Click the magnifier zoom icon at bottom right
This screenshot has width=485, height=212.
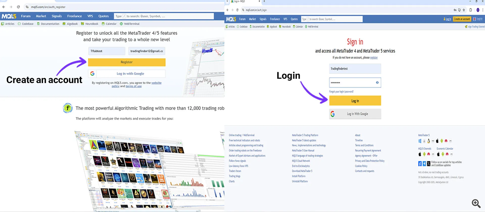(x=476, y=203)
